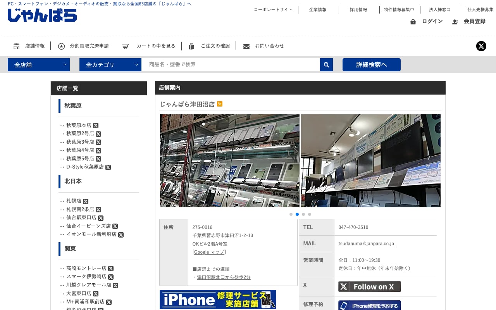Select the first carousel dot
496x310 pixels.
coord(291,214)
